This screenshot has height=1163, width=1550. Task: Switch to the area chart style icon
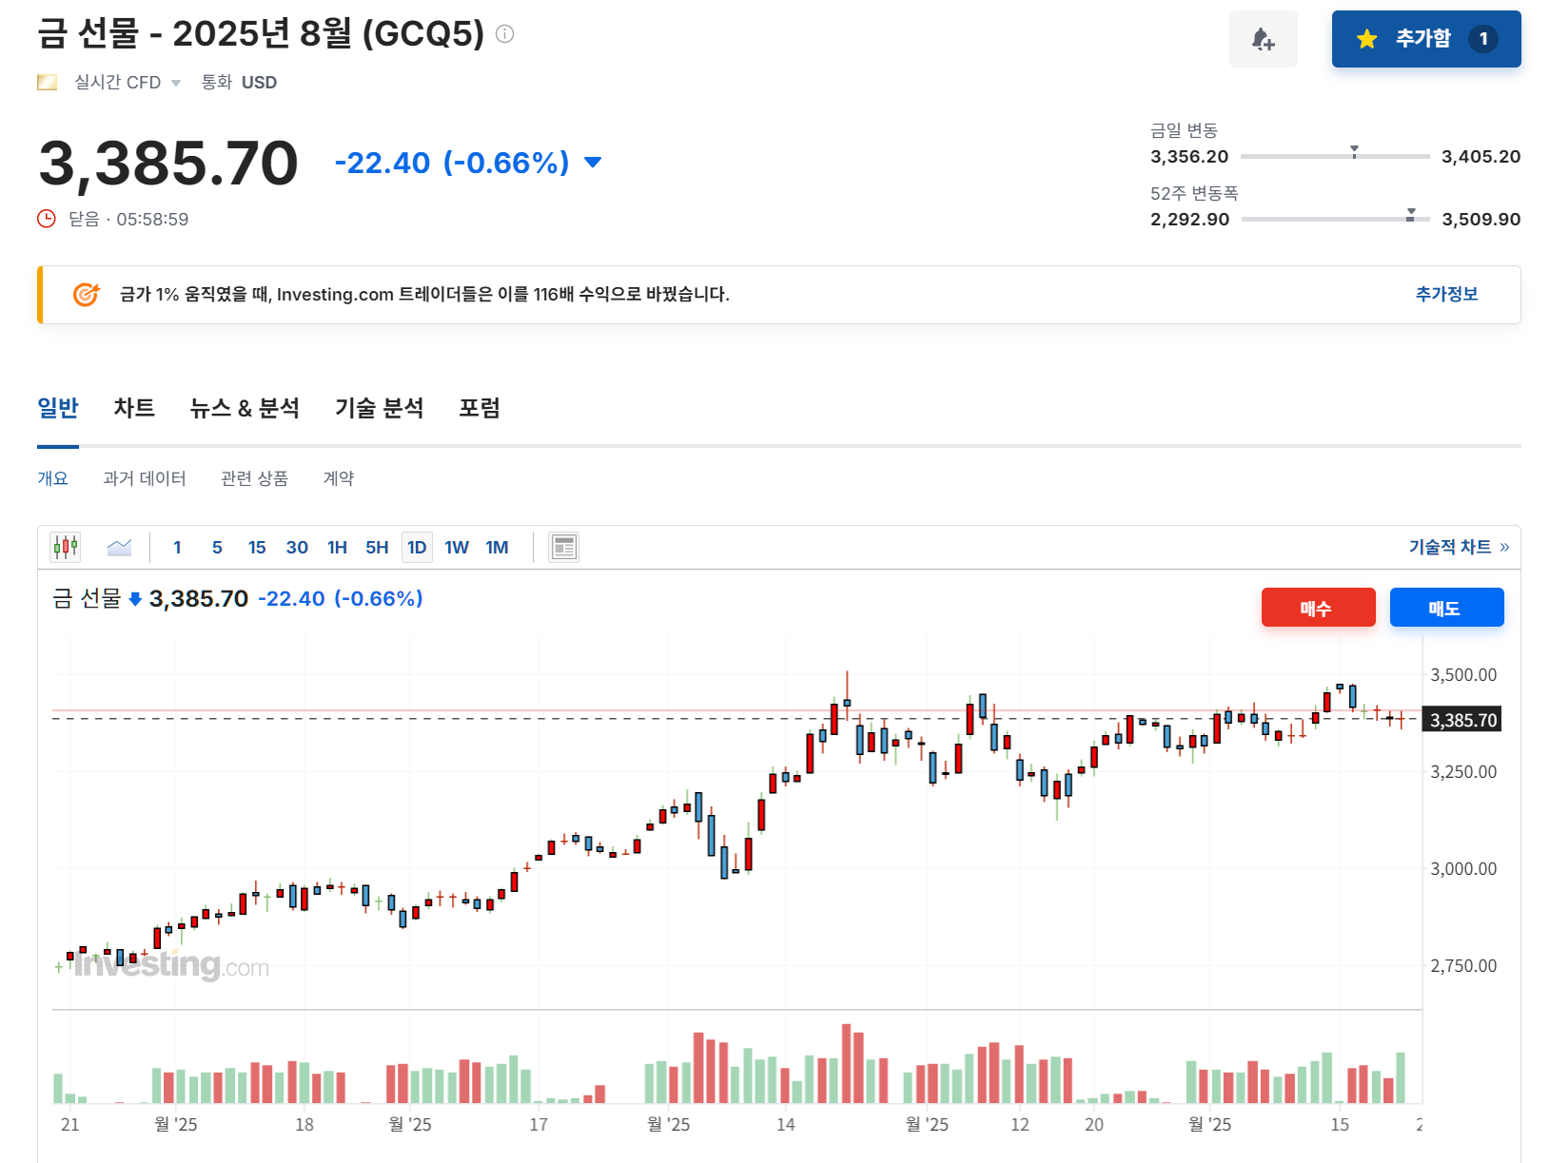click(119, 546)
